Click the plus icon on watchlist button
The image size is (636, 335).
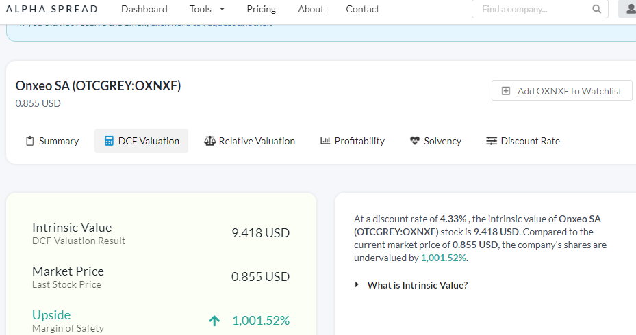click(506, 91)
